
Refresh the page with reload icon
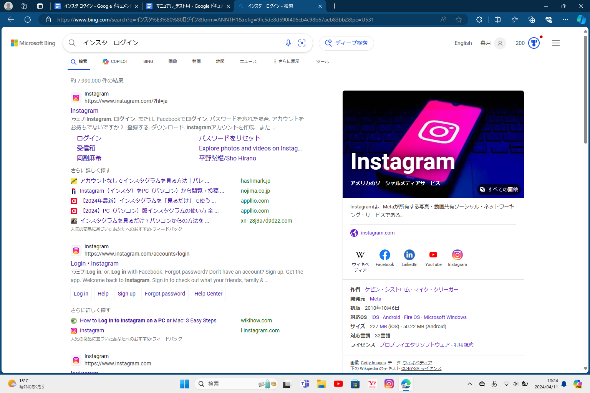(x=28, y=20)
